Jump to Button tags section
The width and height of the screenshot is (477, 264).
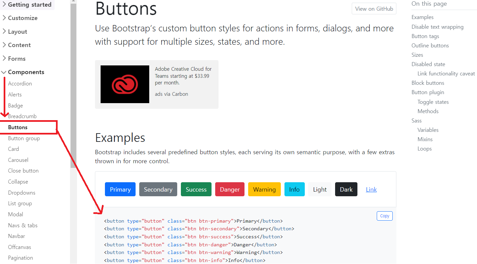425,36
